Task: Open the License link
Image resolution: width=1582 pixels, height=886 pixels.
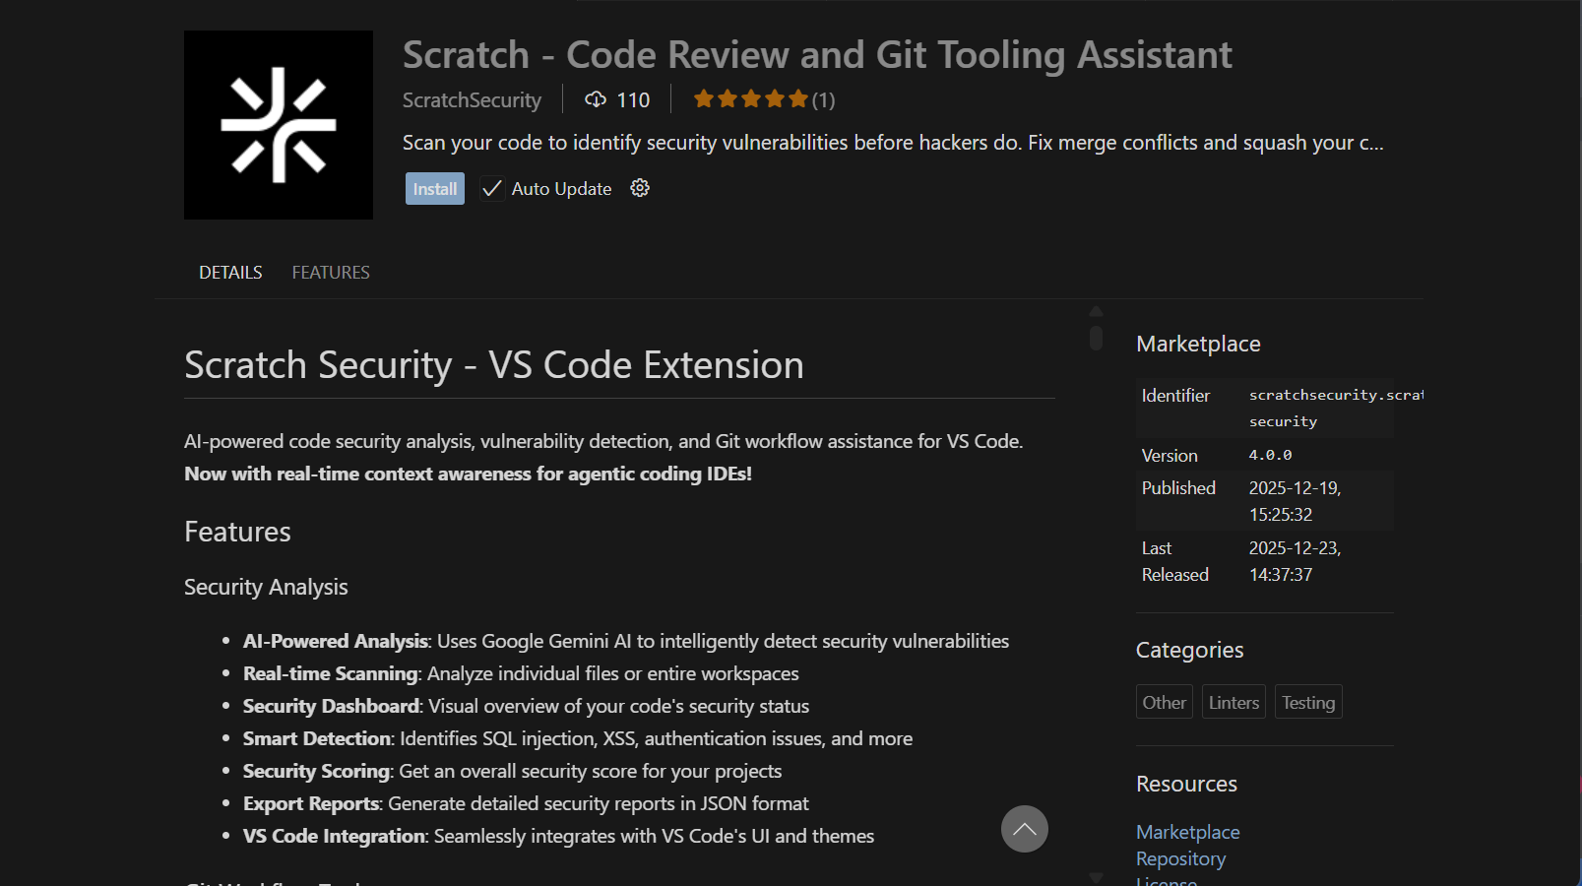Action: point(1166,880)
